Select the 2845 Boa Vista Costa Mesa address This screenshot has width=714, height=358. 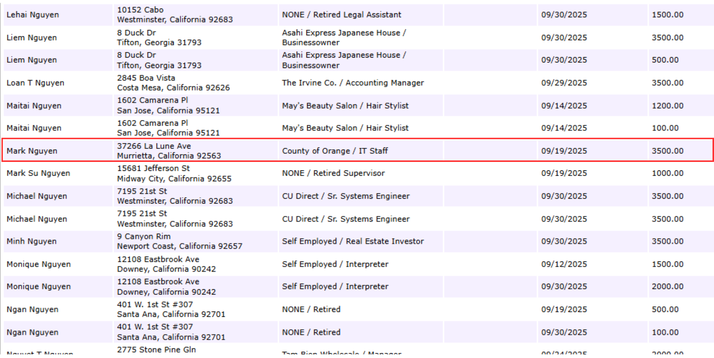point(173,83)
